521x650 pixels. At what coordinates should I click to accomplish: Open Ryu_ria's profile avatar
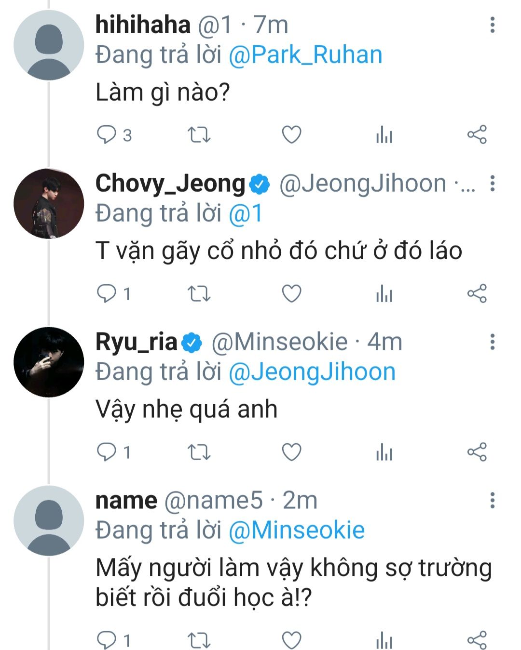pyautogui.click(x=49, y=362)
